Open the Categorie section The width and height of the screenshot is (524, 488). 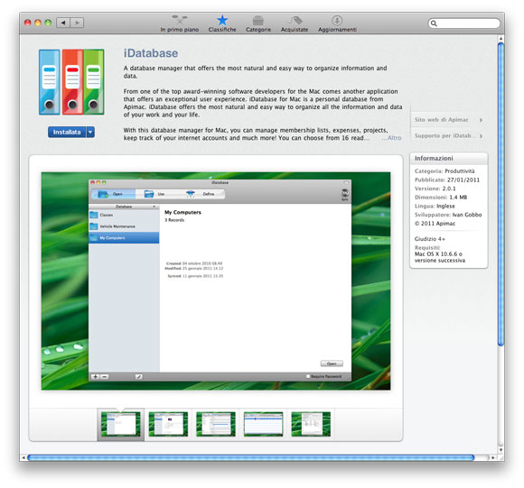(258, 24)
